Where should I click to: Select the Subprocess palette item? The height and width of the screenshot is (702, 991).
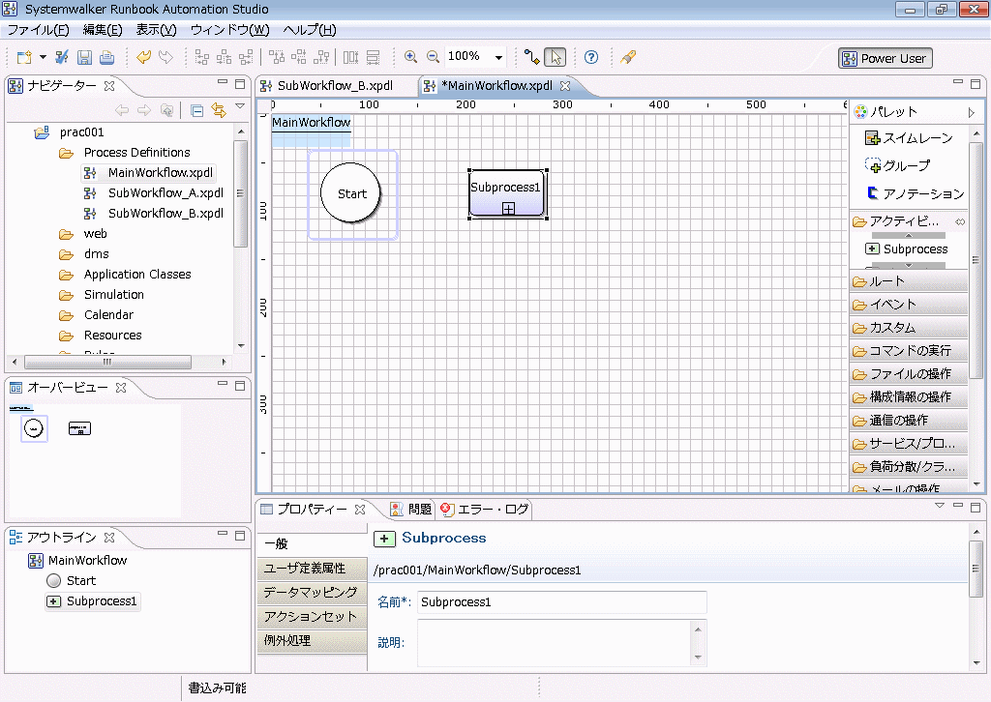point(907,249)
